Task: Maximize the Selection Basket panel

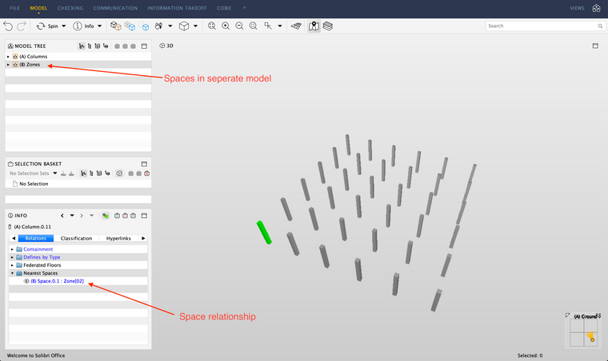Action: click(x=144, y=164)
